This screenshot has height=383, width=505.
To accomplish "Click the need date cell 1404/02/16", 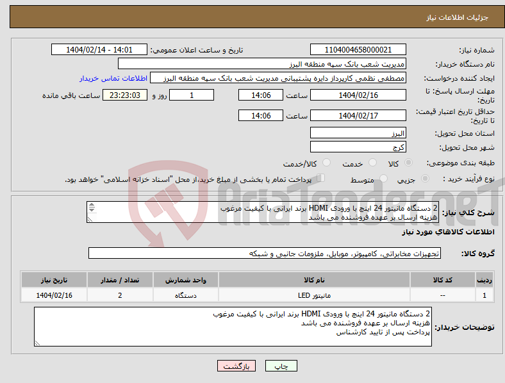I will [54, 295].
